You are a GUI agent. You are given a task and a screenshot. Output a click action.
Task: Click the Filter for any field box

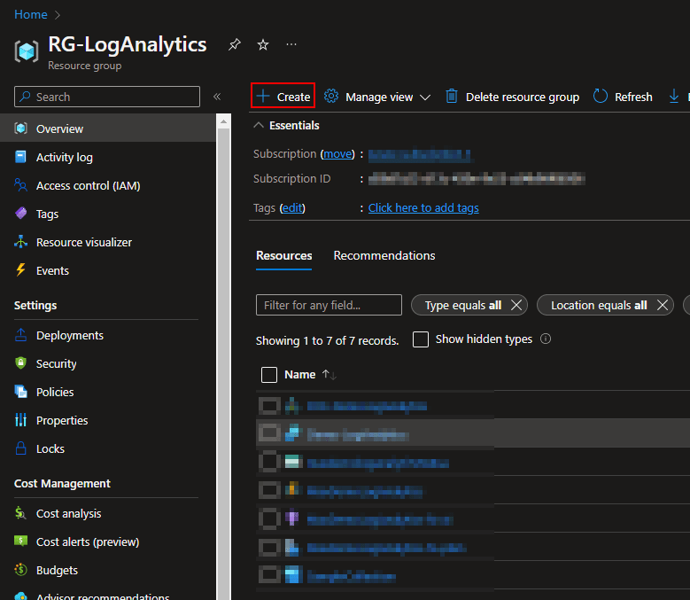(329, 305)
